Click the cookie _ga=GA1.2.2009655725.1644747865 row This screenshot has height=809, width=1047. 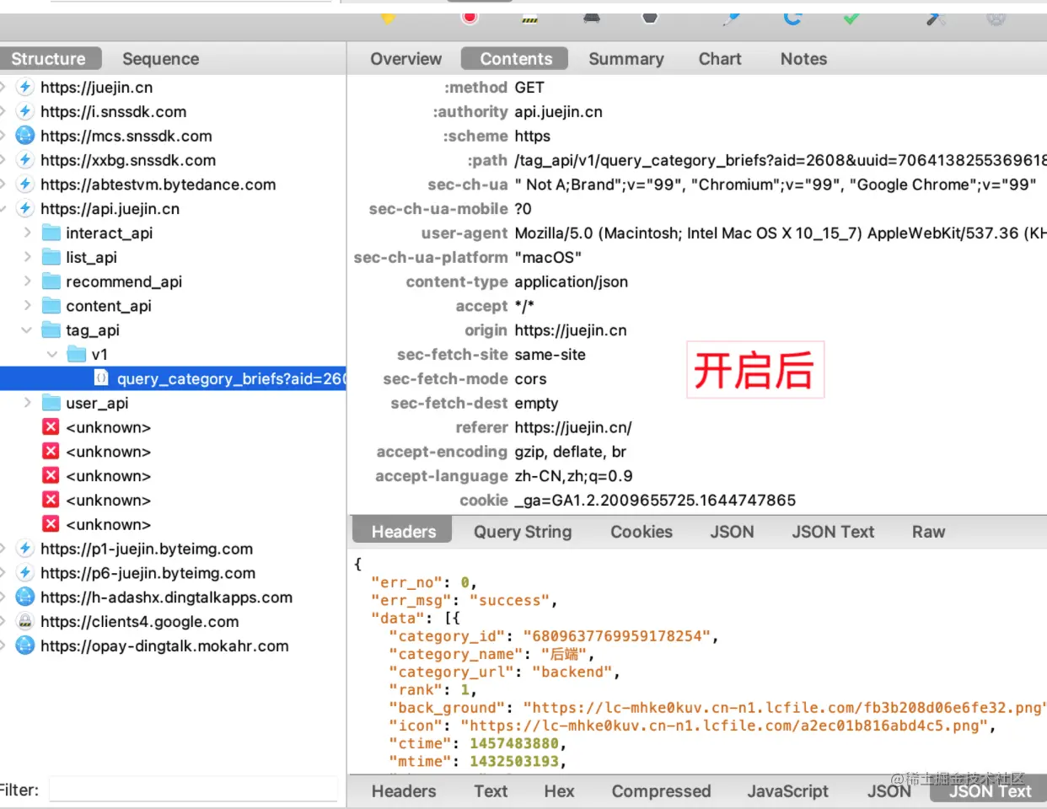696,501
